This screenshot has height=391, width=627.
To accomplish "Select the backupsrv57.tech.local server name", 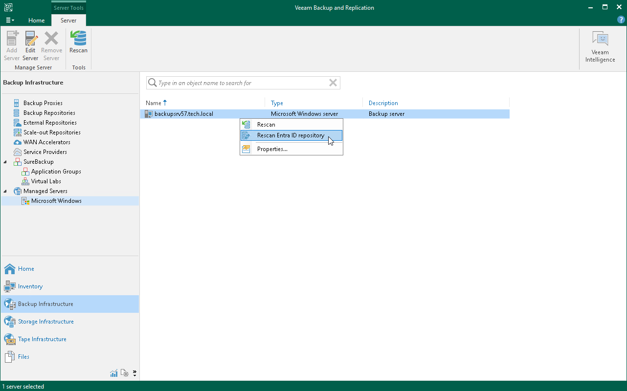I will click(x=184, y=114).
